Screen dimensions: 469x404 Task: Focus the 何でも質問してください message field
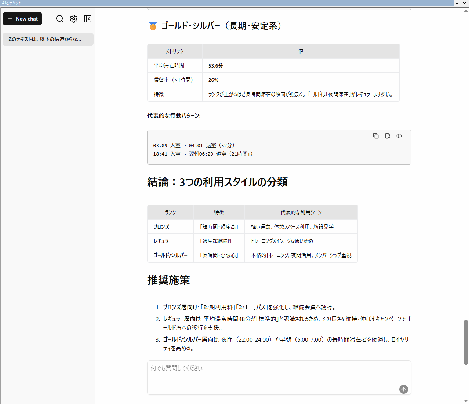279,378
